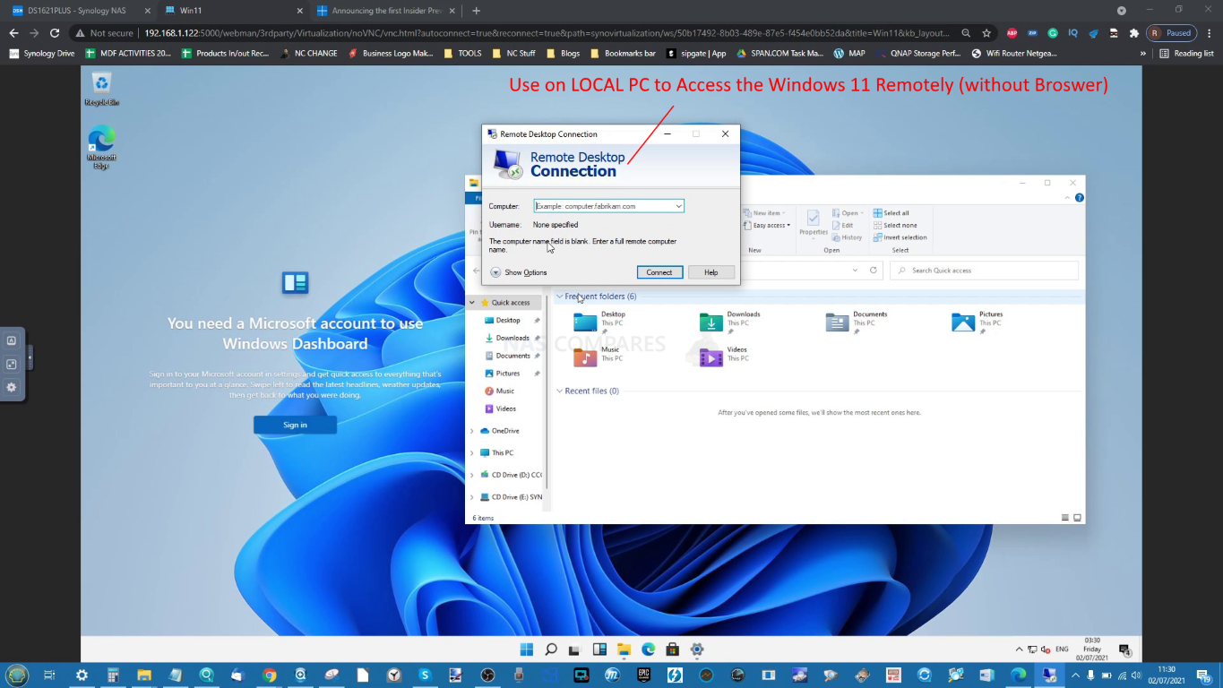Open the address bar history dropdown in Explorer
Viewport: 1223px width, 688px height.
click(855, 270)
